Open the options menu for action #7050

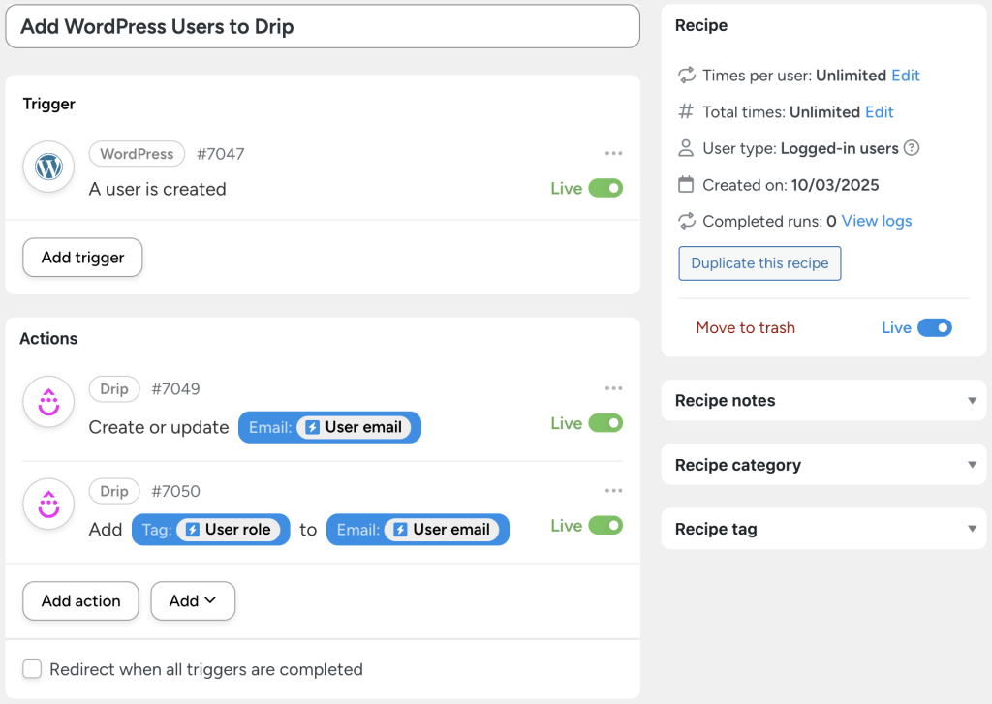tap(613, 490)
